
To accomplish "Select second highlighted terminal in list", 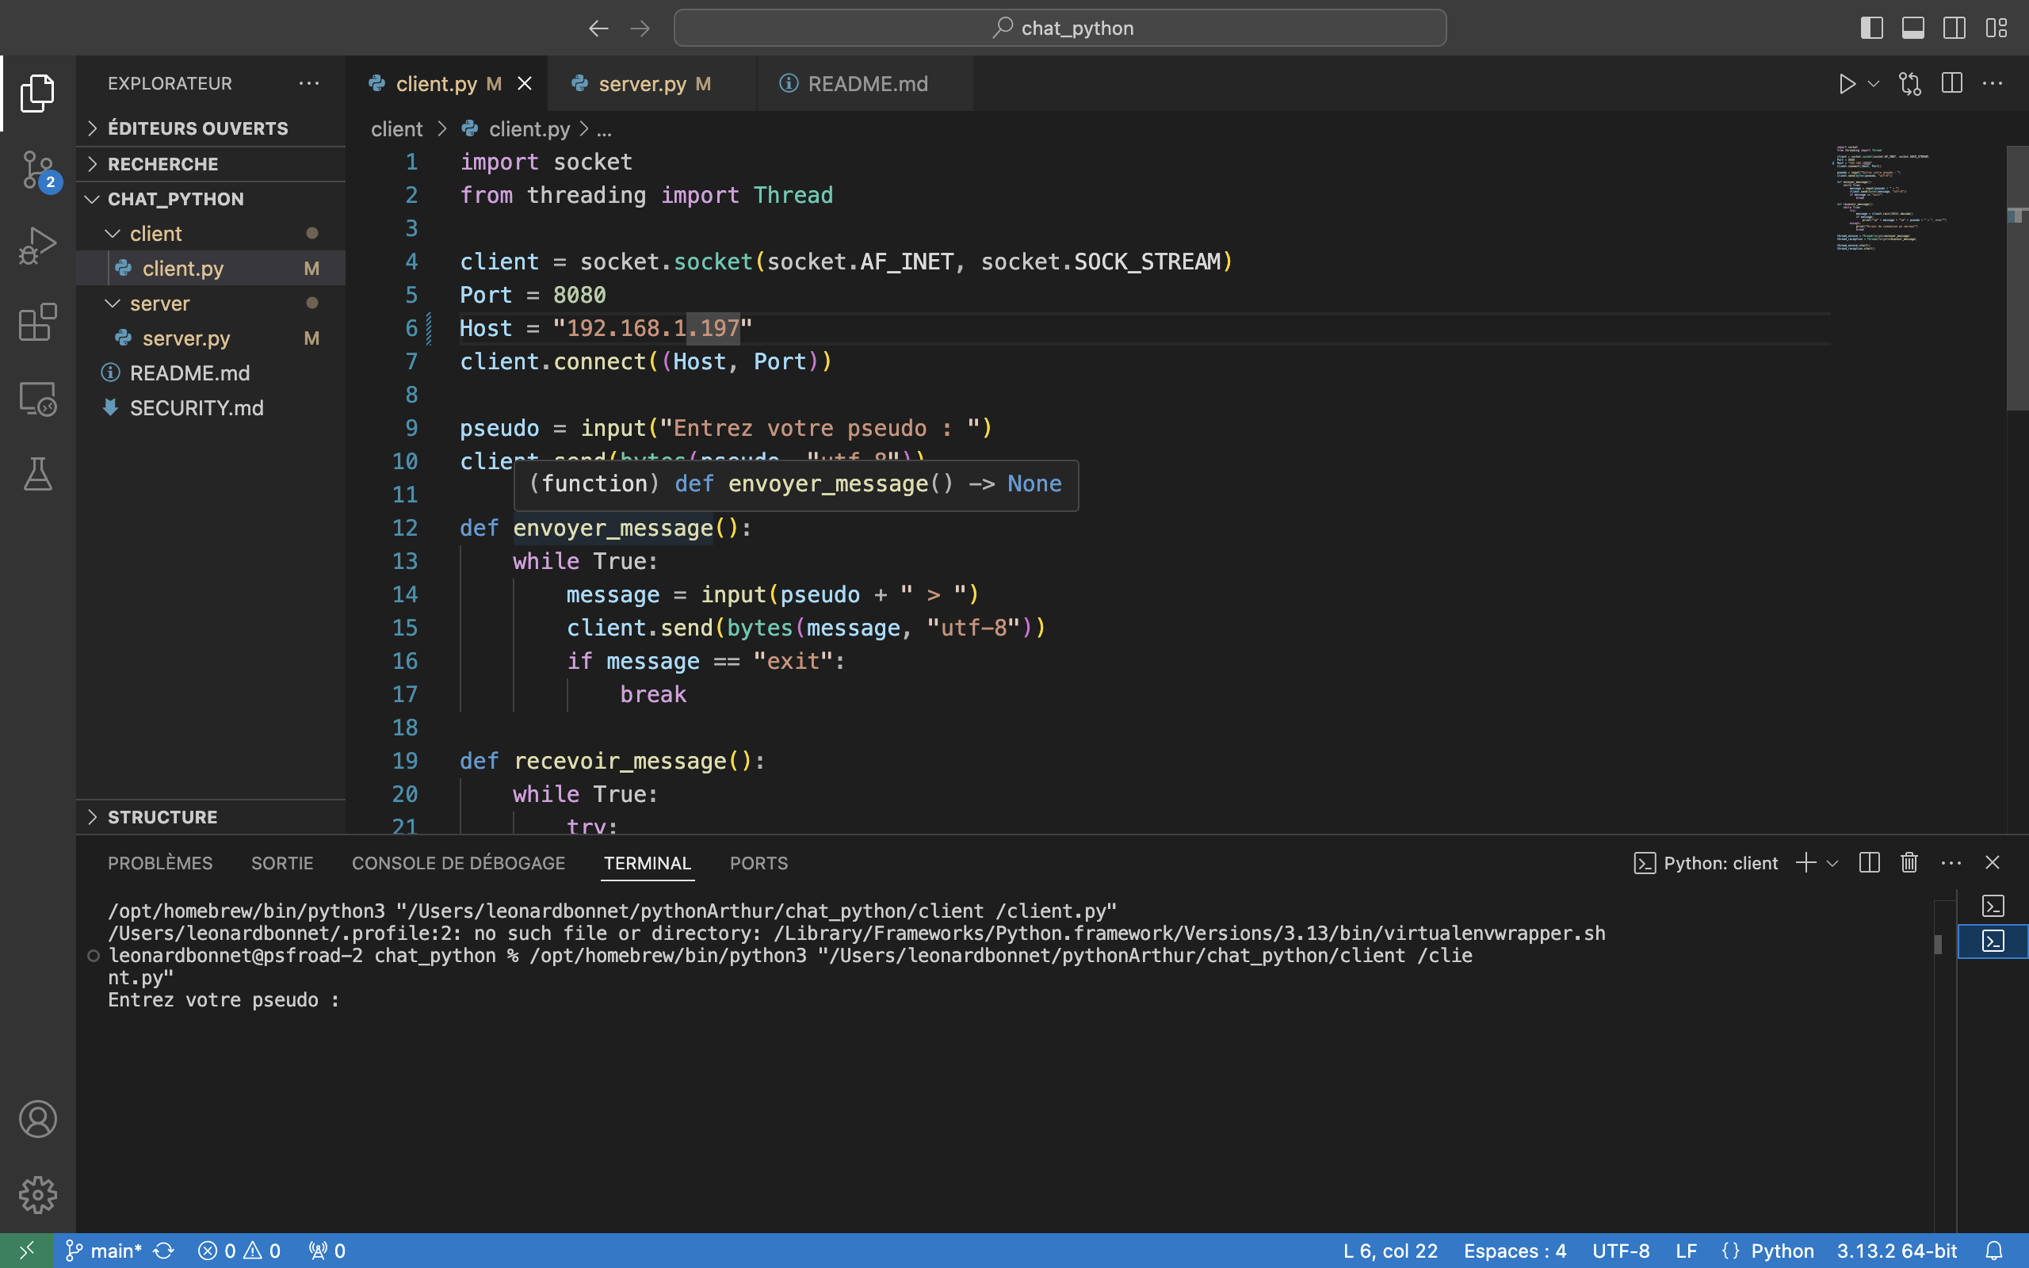I will tap(1993, 941).
